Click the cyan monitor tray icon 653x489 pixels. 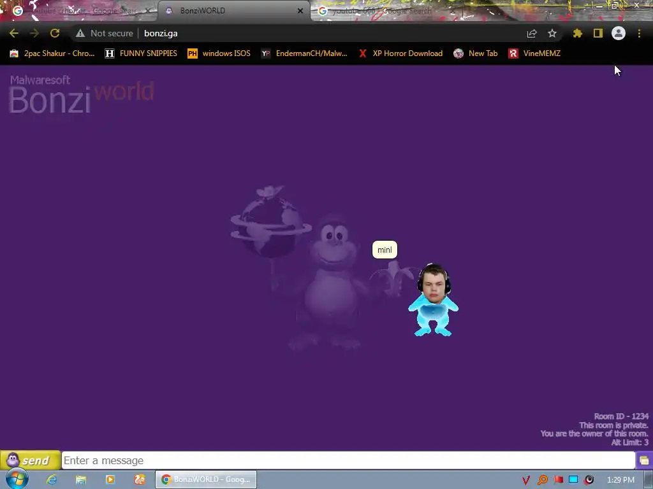573,480
